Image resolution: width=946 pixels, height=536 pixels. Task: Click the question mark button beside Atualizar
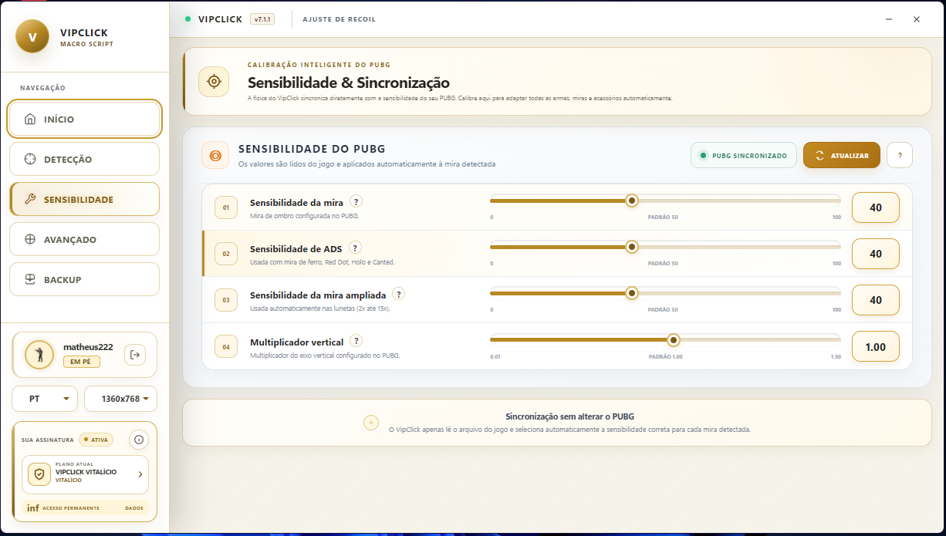[x=900, y=155]
